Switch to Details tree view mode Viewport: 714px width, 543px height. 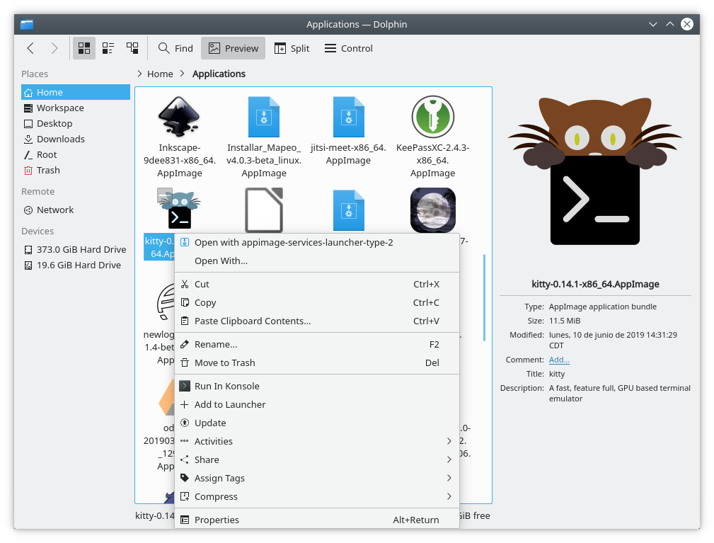(x=132, y=48)
